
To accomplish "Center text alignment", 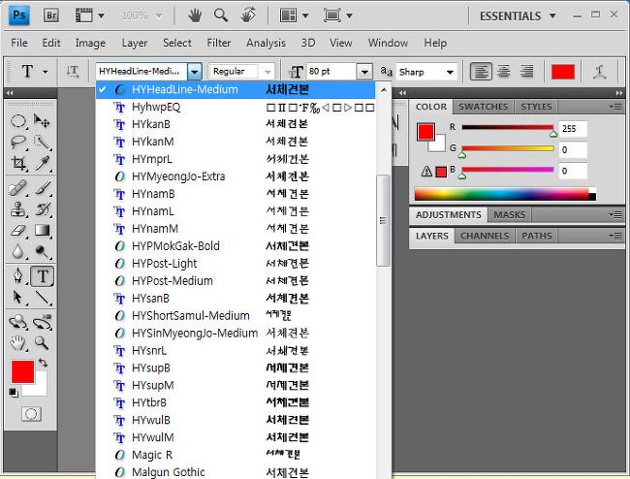I will click(x=504, y=72).
